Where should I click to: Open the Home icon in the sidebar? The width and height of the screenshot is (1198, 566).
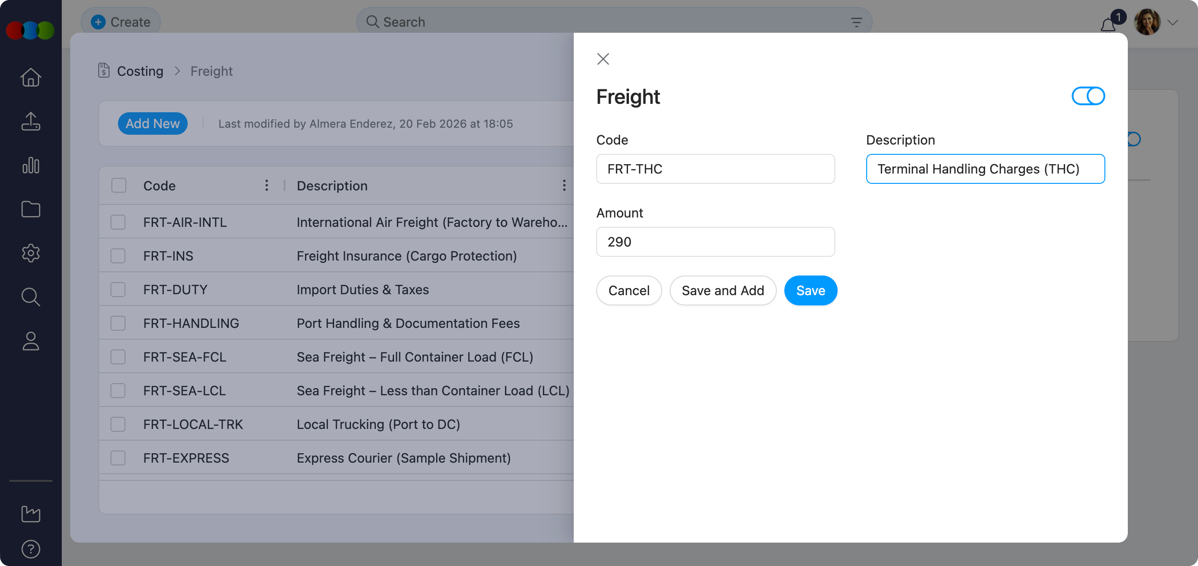point(30,77)
